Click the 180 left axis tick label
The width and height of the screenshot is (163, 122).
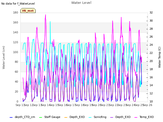[x=16, y=13]
